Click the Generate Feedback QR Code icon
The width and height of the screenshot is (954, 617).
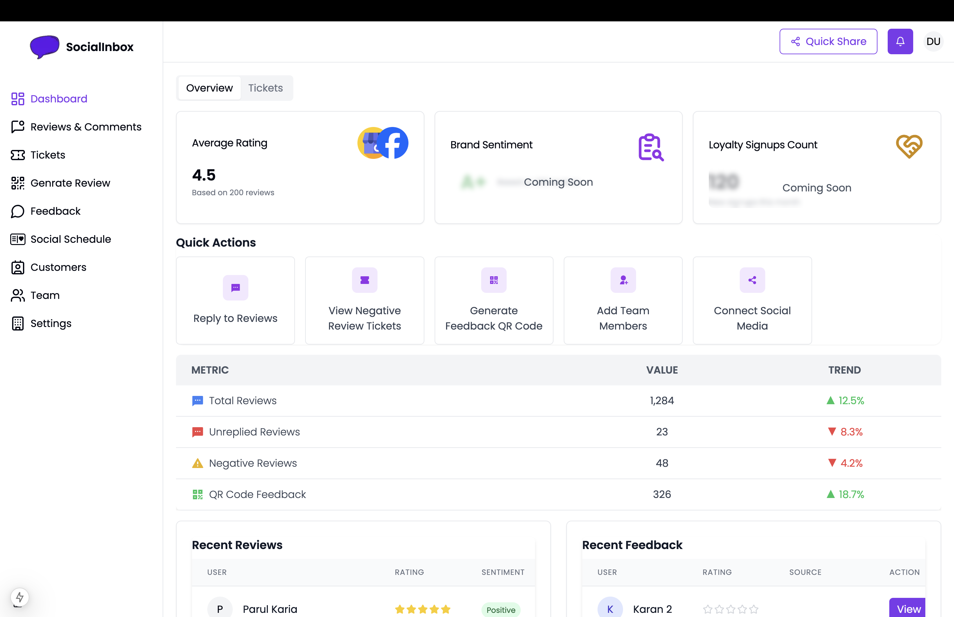[x=493, y=280]
